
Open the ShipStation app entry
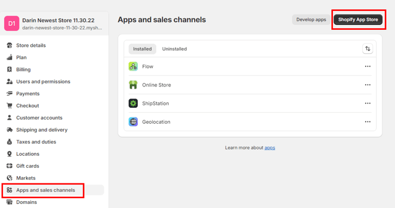pyautogui.click(x=250, y=103)
